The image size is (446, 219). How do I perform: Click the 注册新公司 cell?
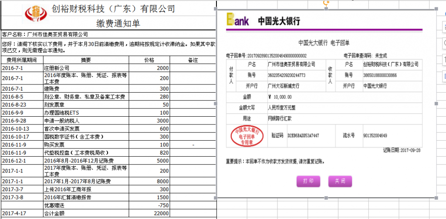86,68
